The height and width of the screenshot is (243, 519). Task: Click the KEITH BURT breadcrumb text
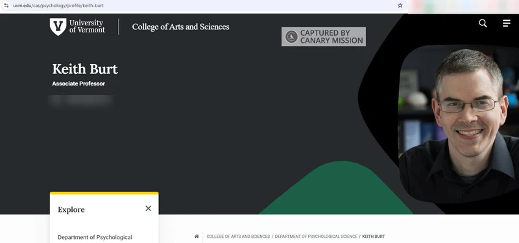tap(374, 237)
